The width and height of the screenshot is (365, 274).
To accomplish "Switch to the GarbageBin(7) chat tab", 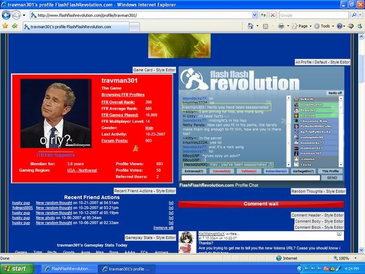I will point(302,171).
